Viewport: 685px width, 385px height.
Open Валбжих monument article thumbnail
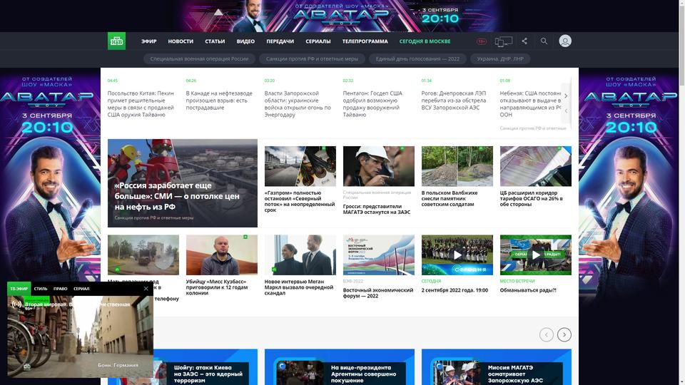tap(457, 166)
